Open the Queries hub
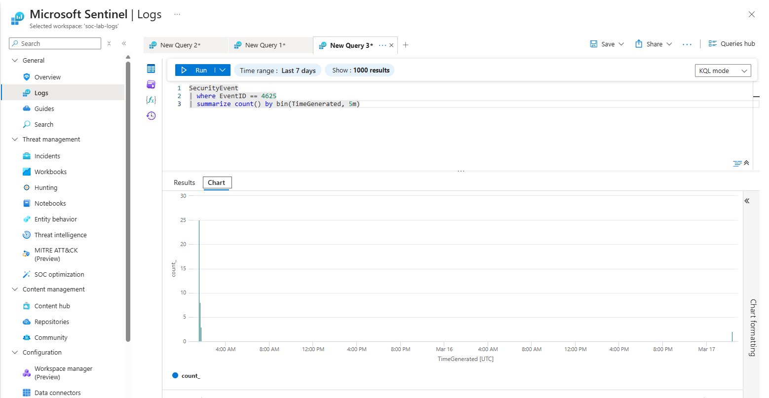The image size is (769, 398). click(731, 44)
